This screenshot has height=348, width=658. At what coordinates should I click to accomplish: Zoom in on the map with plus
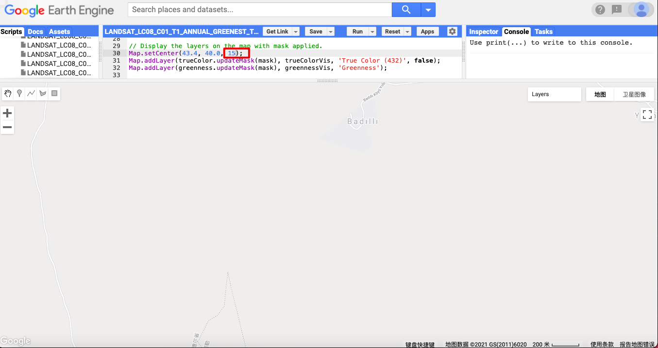point(7,114)
